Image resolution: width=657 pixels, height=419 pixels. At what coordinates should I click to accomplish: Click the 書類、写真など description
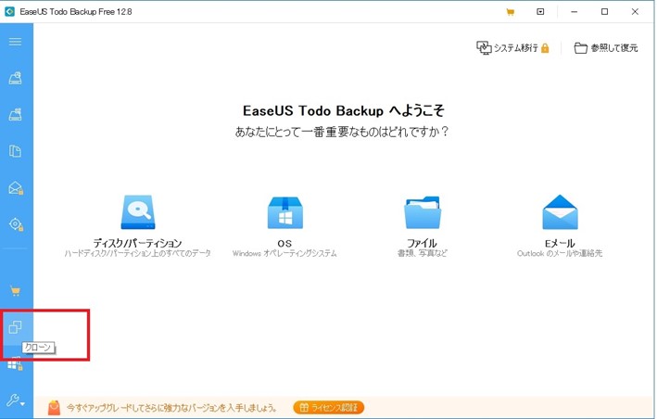tap(423, 253)
